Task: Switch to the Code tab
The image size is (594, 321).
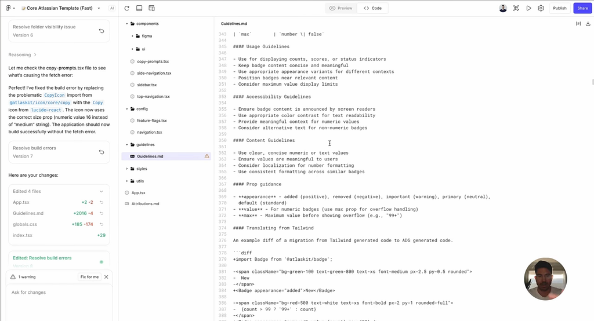Action: (373, 8)
